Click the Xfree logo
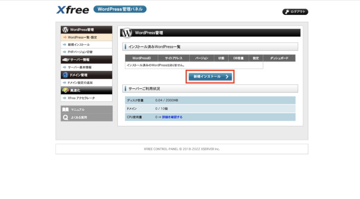The width and height of the screenshot is (360, 199). click(72, 10)
